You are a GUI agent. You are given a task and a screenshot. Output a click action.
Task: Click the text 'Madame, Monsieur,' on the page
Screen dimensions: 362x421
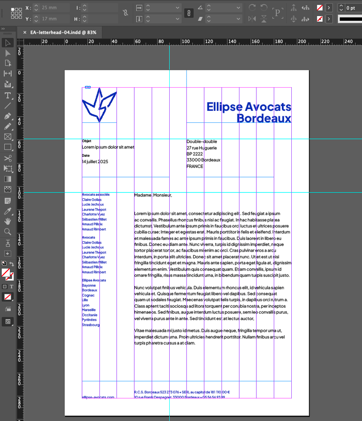tap(153, 195)
